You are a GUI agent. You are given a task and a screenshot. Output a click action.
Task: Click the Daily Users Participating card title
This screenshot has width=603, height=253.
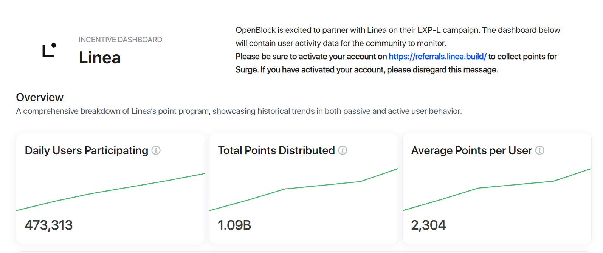click(x=87, y=150)
